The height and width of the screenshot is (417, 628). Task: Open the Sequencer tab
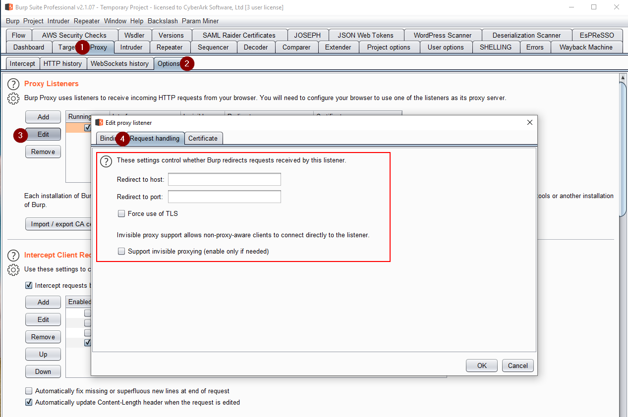coord(213,47)
